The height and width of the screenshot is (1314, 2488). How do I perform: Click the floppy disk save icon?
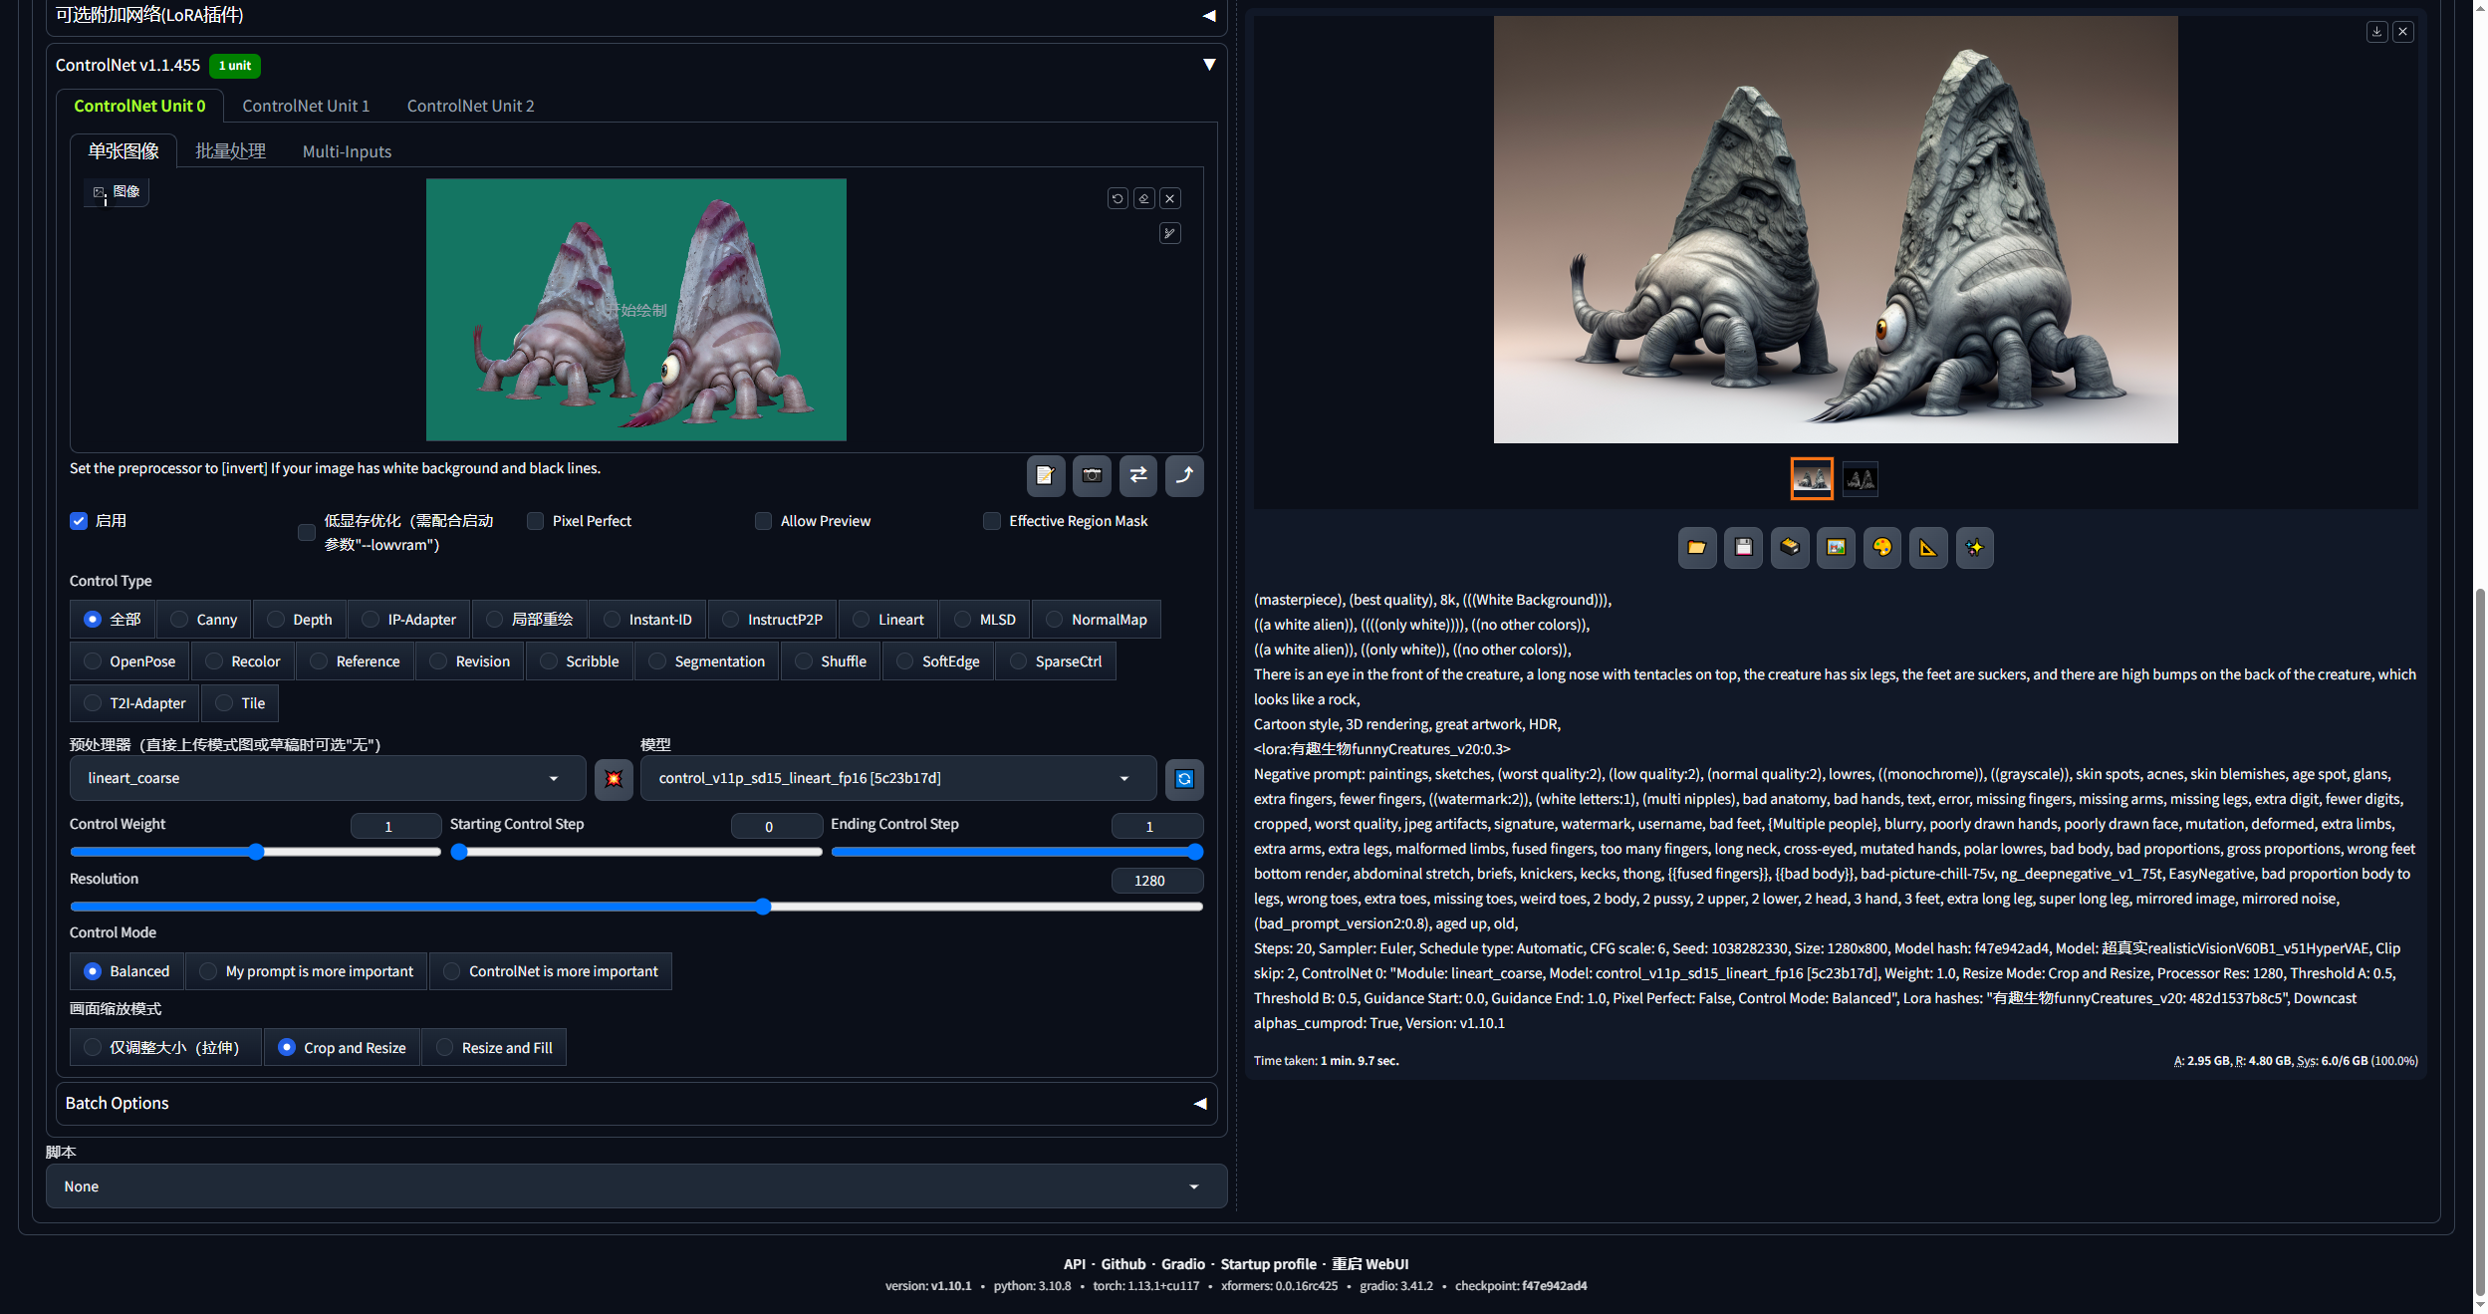click(x=1743, y=548)
